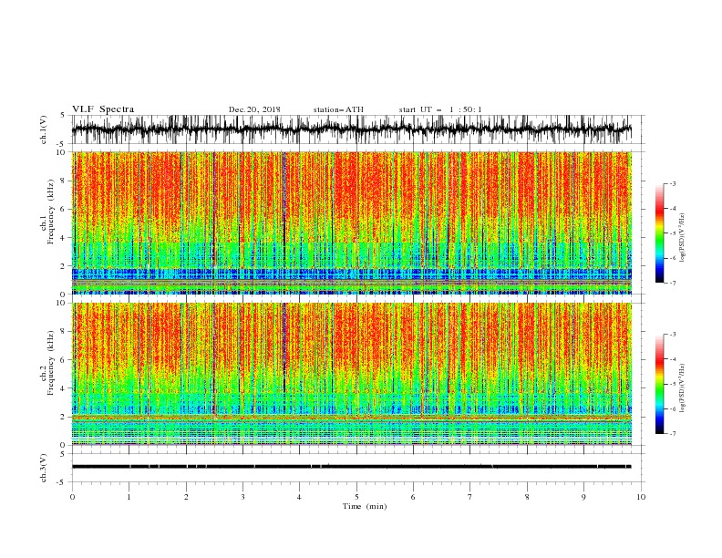Click the ch.1 PSD color bar
Image resolution: width=722 pixels, height=558 pixels.
pos(659,233)
